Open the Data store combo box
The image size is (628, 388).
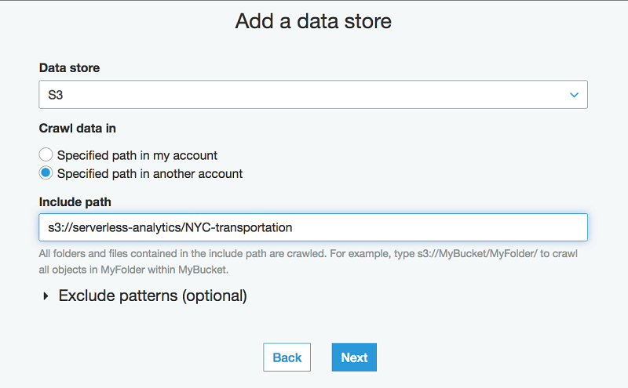pyautogui.click(x=313, y=95)
